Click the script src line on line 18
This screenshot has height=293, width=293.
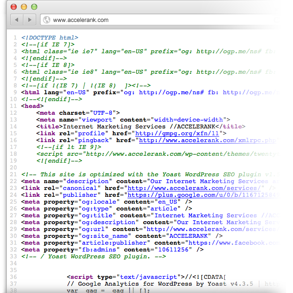pyautogui.click(x=157, y=154)
